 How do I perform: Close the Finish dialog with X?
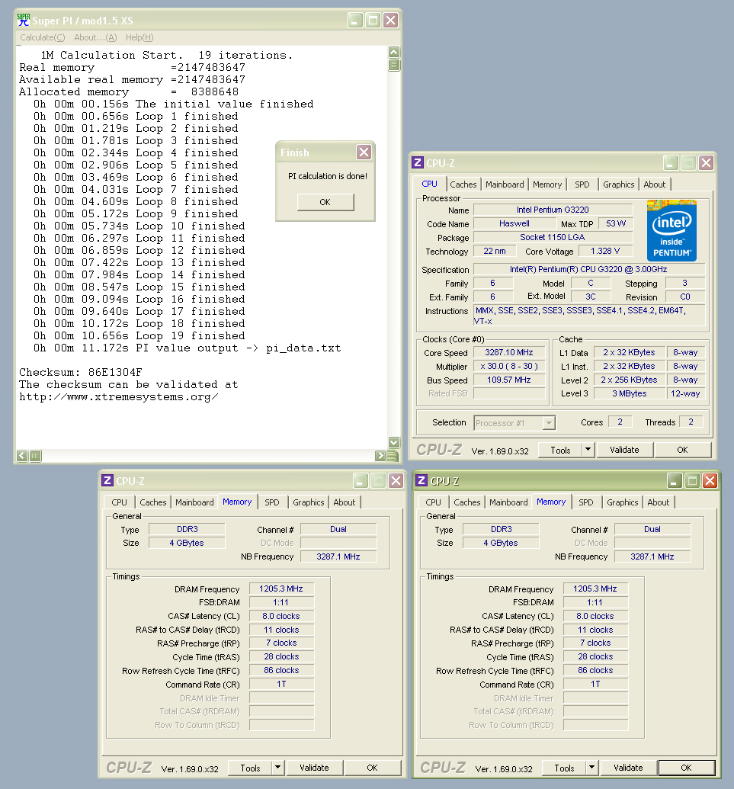[364, 152]
